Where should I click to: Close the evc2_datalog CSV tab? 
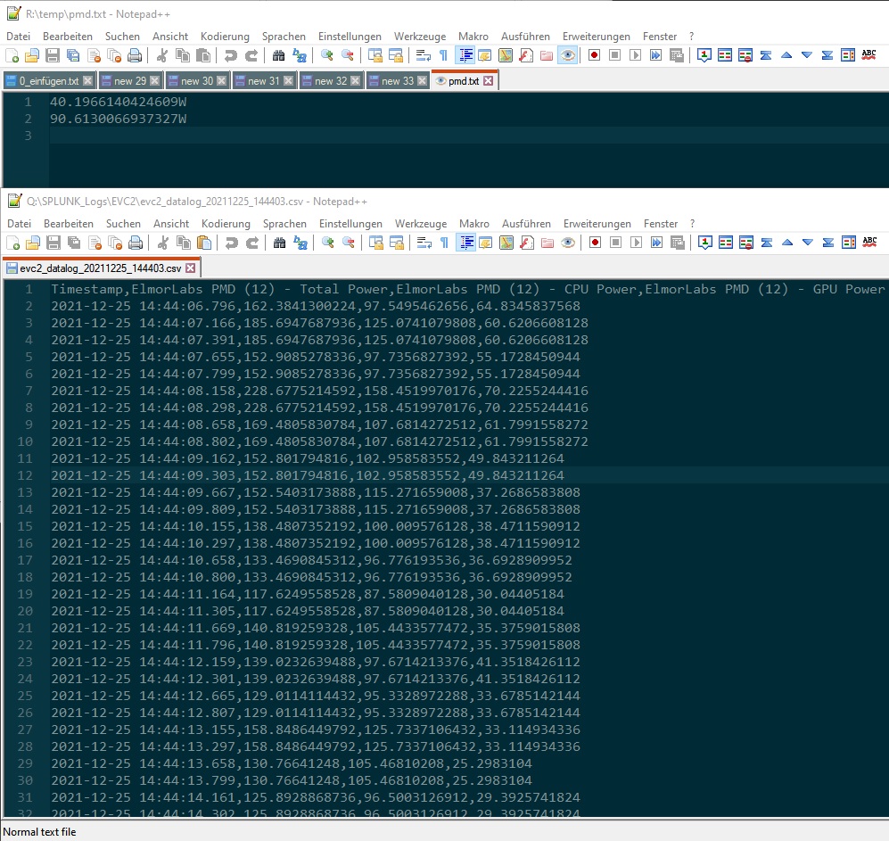pyautogui.click(x=190, y=268)
